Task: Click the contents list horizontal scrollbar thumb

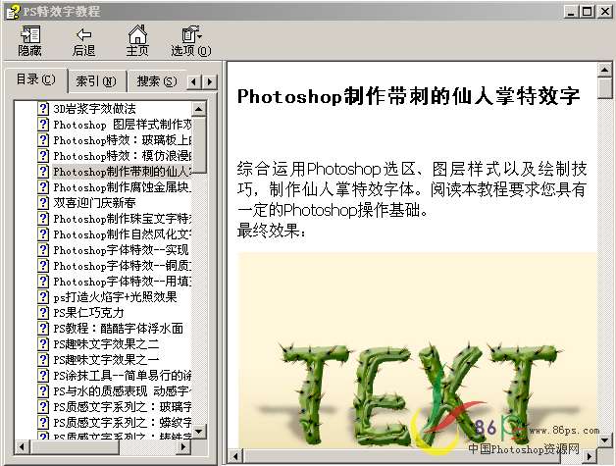Action: (75, 446)
